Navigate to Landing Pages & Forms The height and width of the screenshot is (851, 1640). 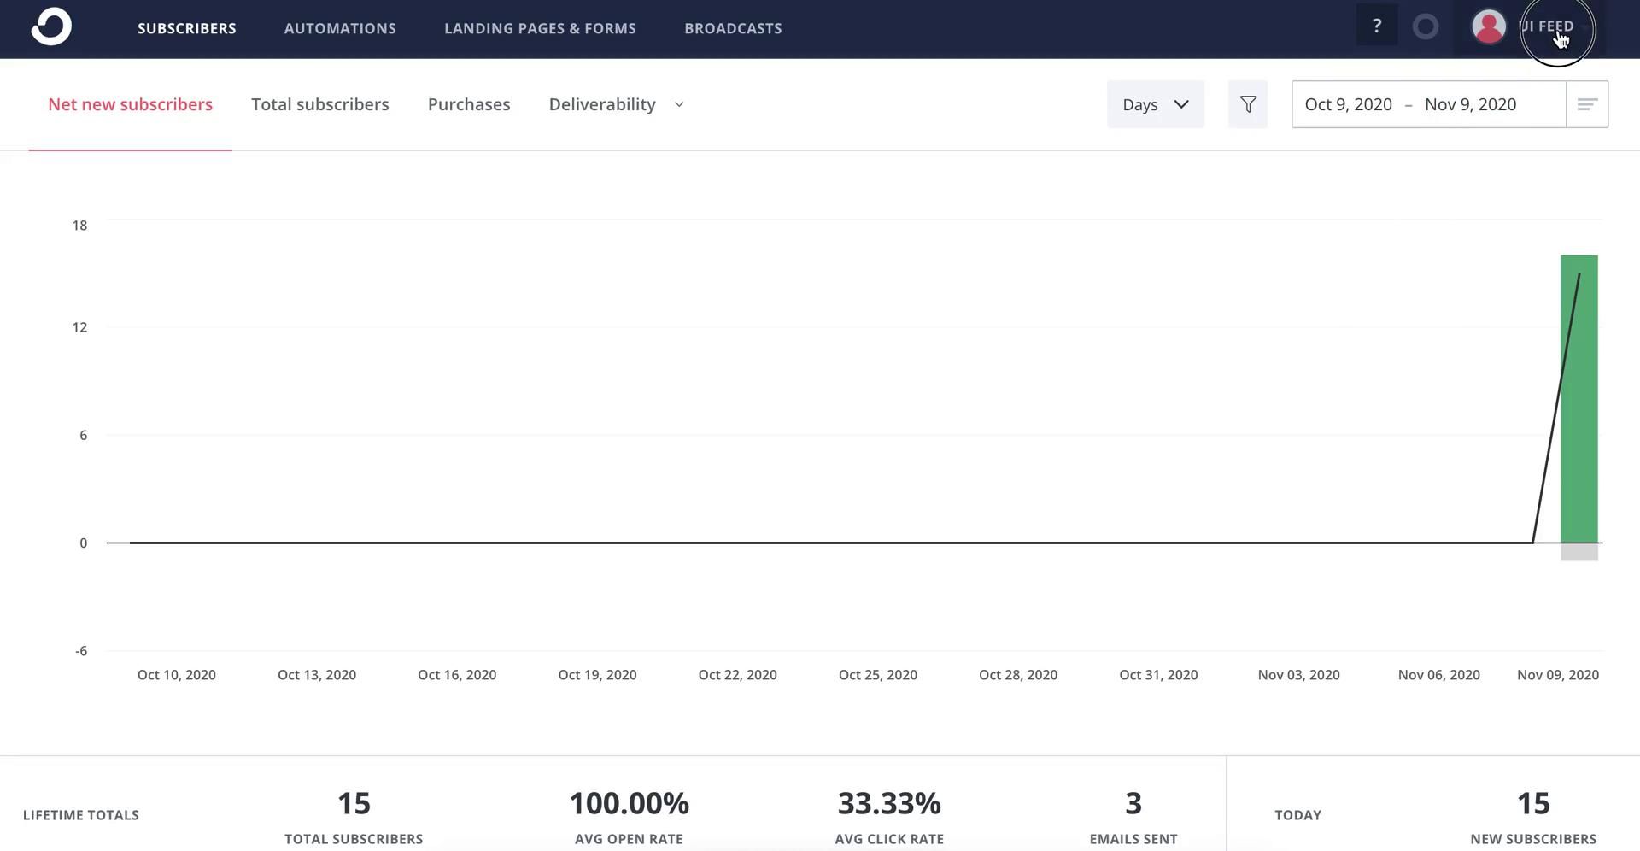pyautogui.click(x=540, y=28)
